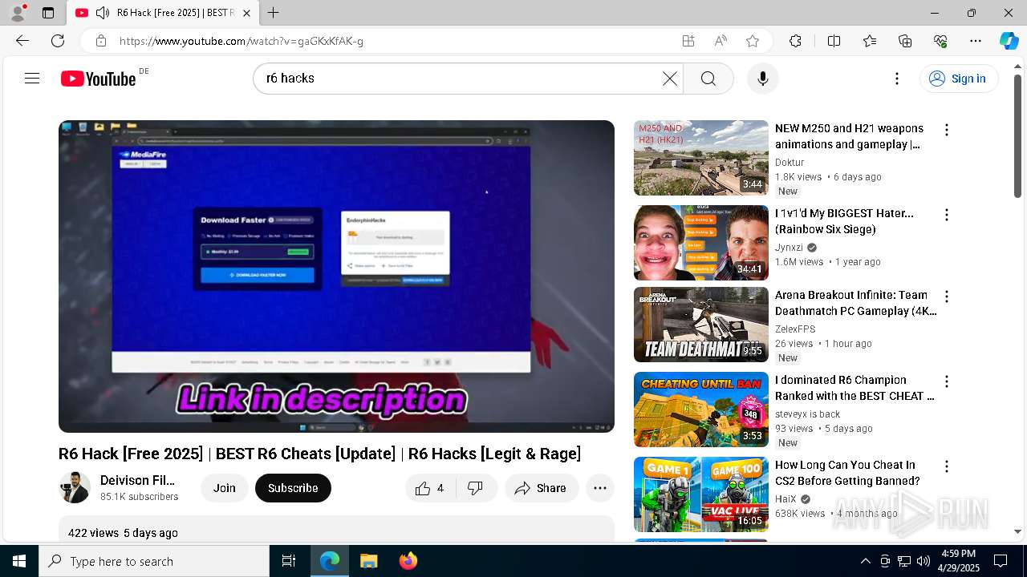Open title I dominated R6 Champion Ranked
The height and width of the screenshot is (577, 1027).
pyautogui.click(x=854, y=388)
